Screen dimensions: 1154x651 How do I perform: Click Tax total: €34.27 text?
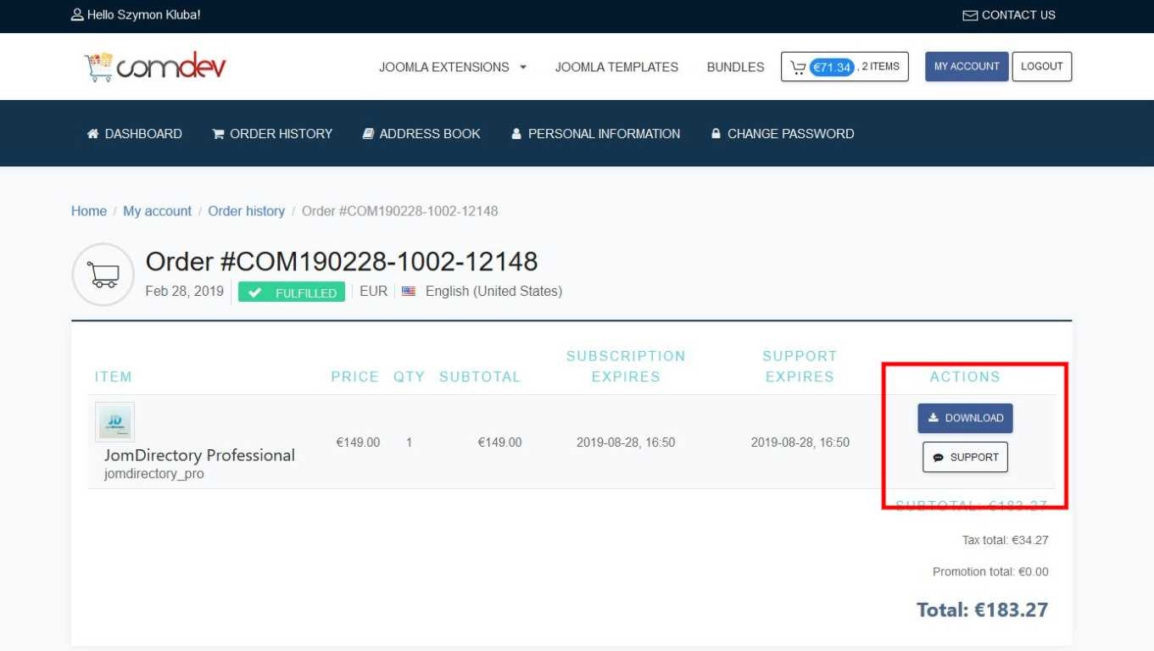click(1005, 540)
